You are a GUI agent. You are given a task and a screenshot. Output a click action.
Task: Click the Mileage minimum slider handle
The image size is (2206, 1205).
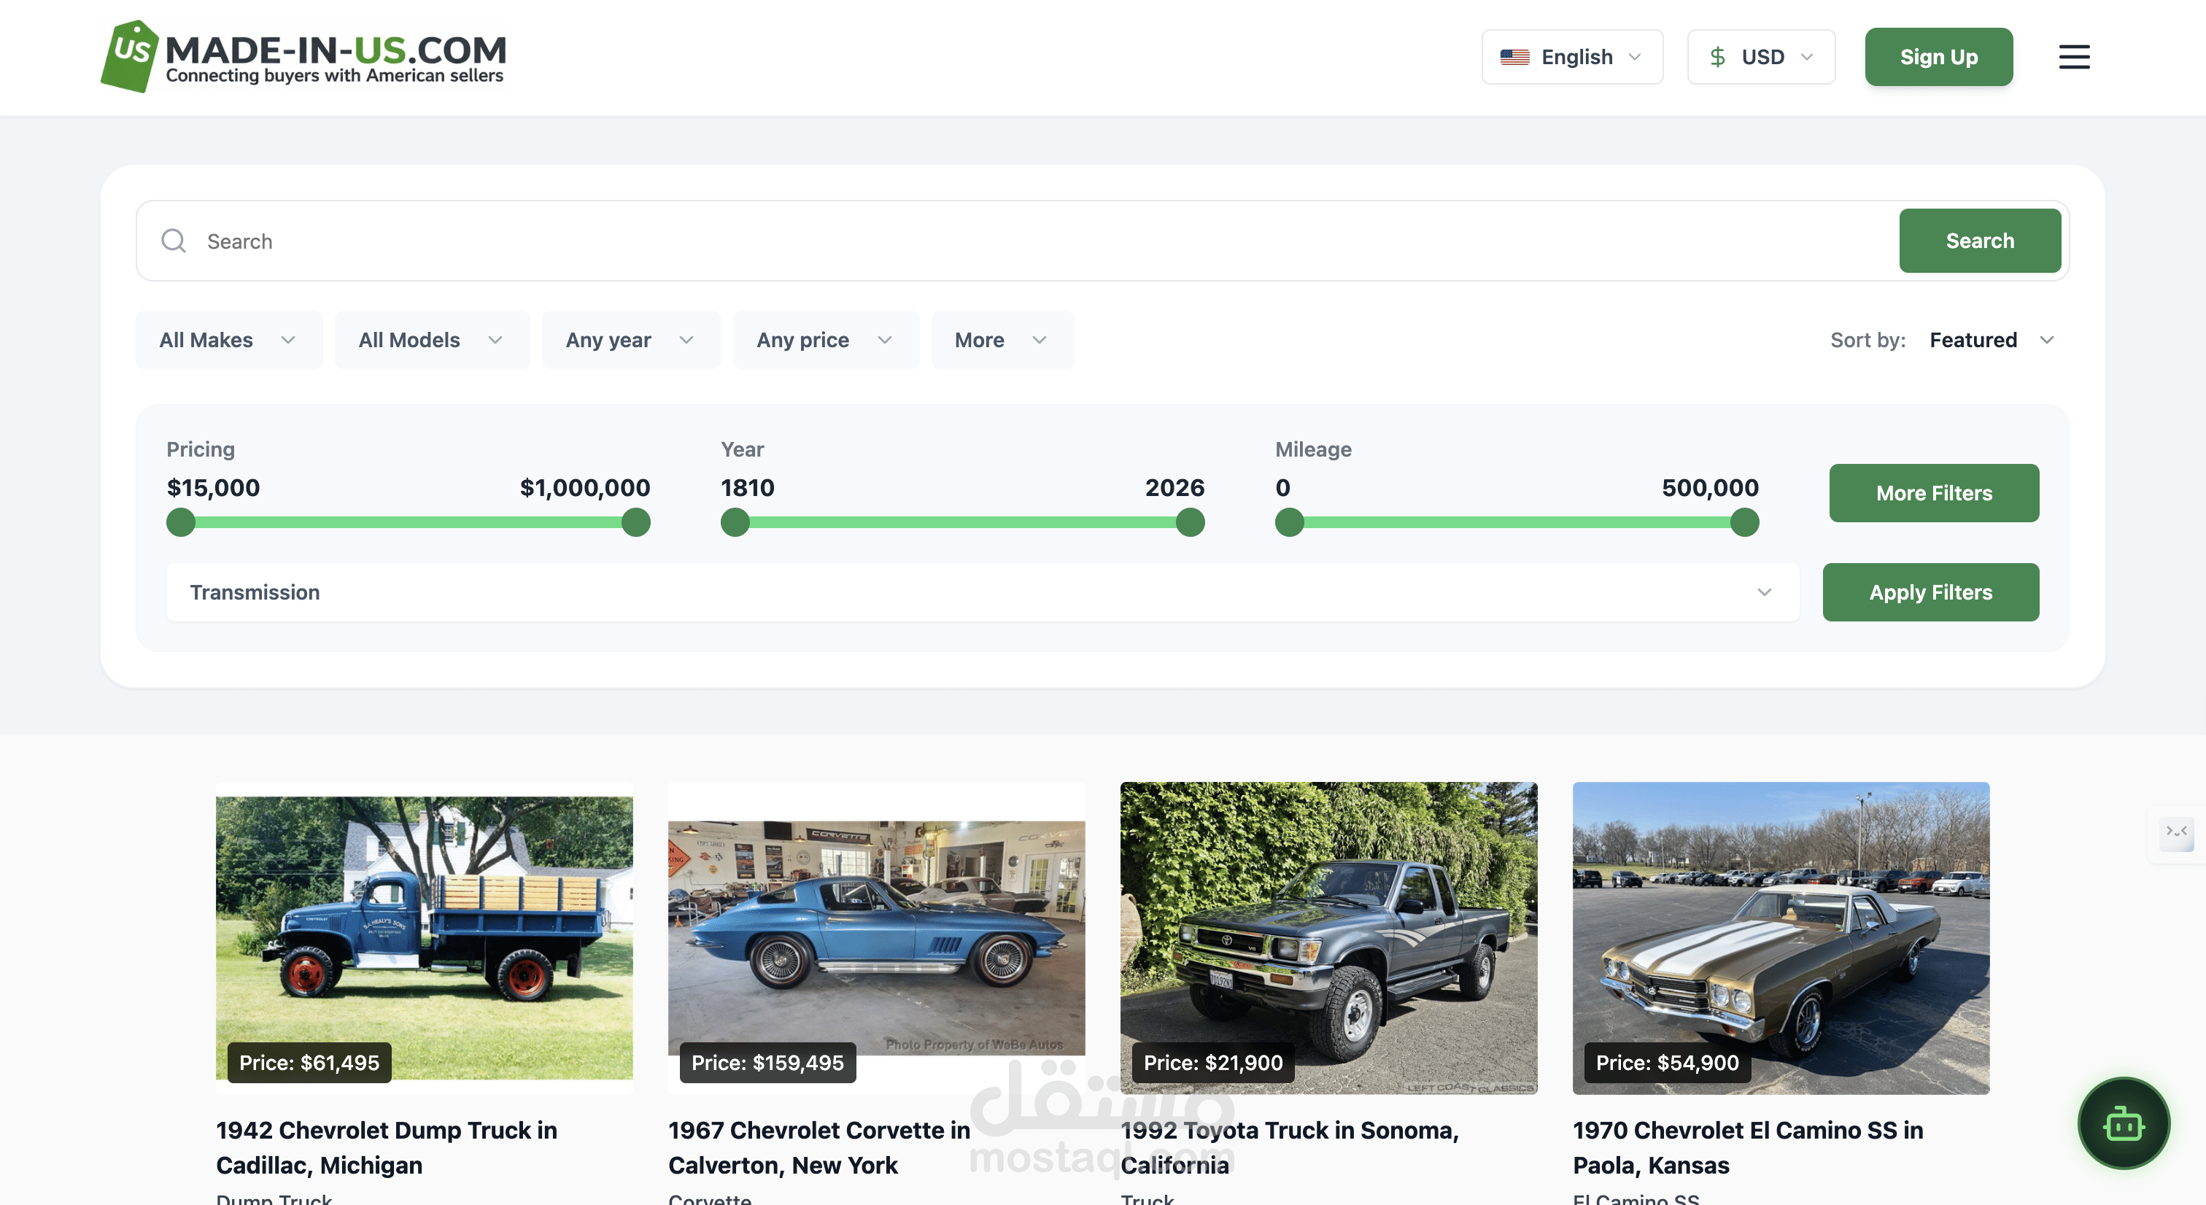tap(1289, 522)
